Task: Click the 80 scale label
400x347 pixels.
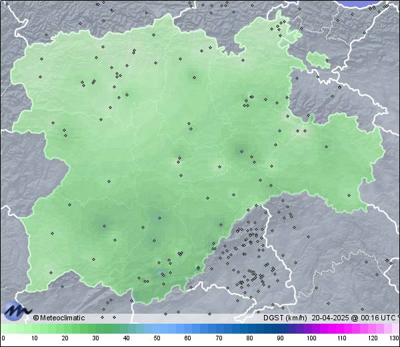Action: 250,338
